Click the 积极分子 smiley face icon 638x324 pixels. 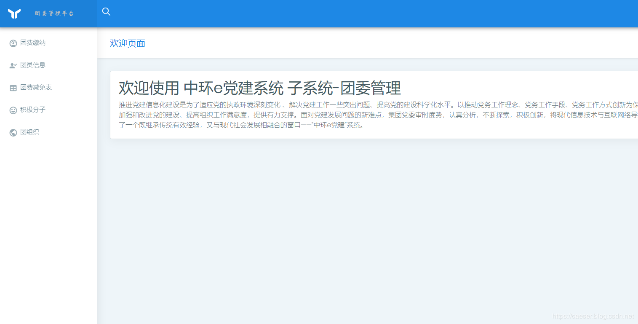coord(13,110)
